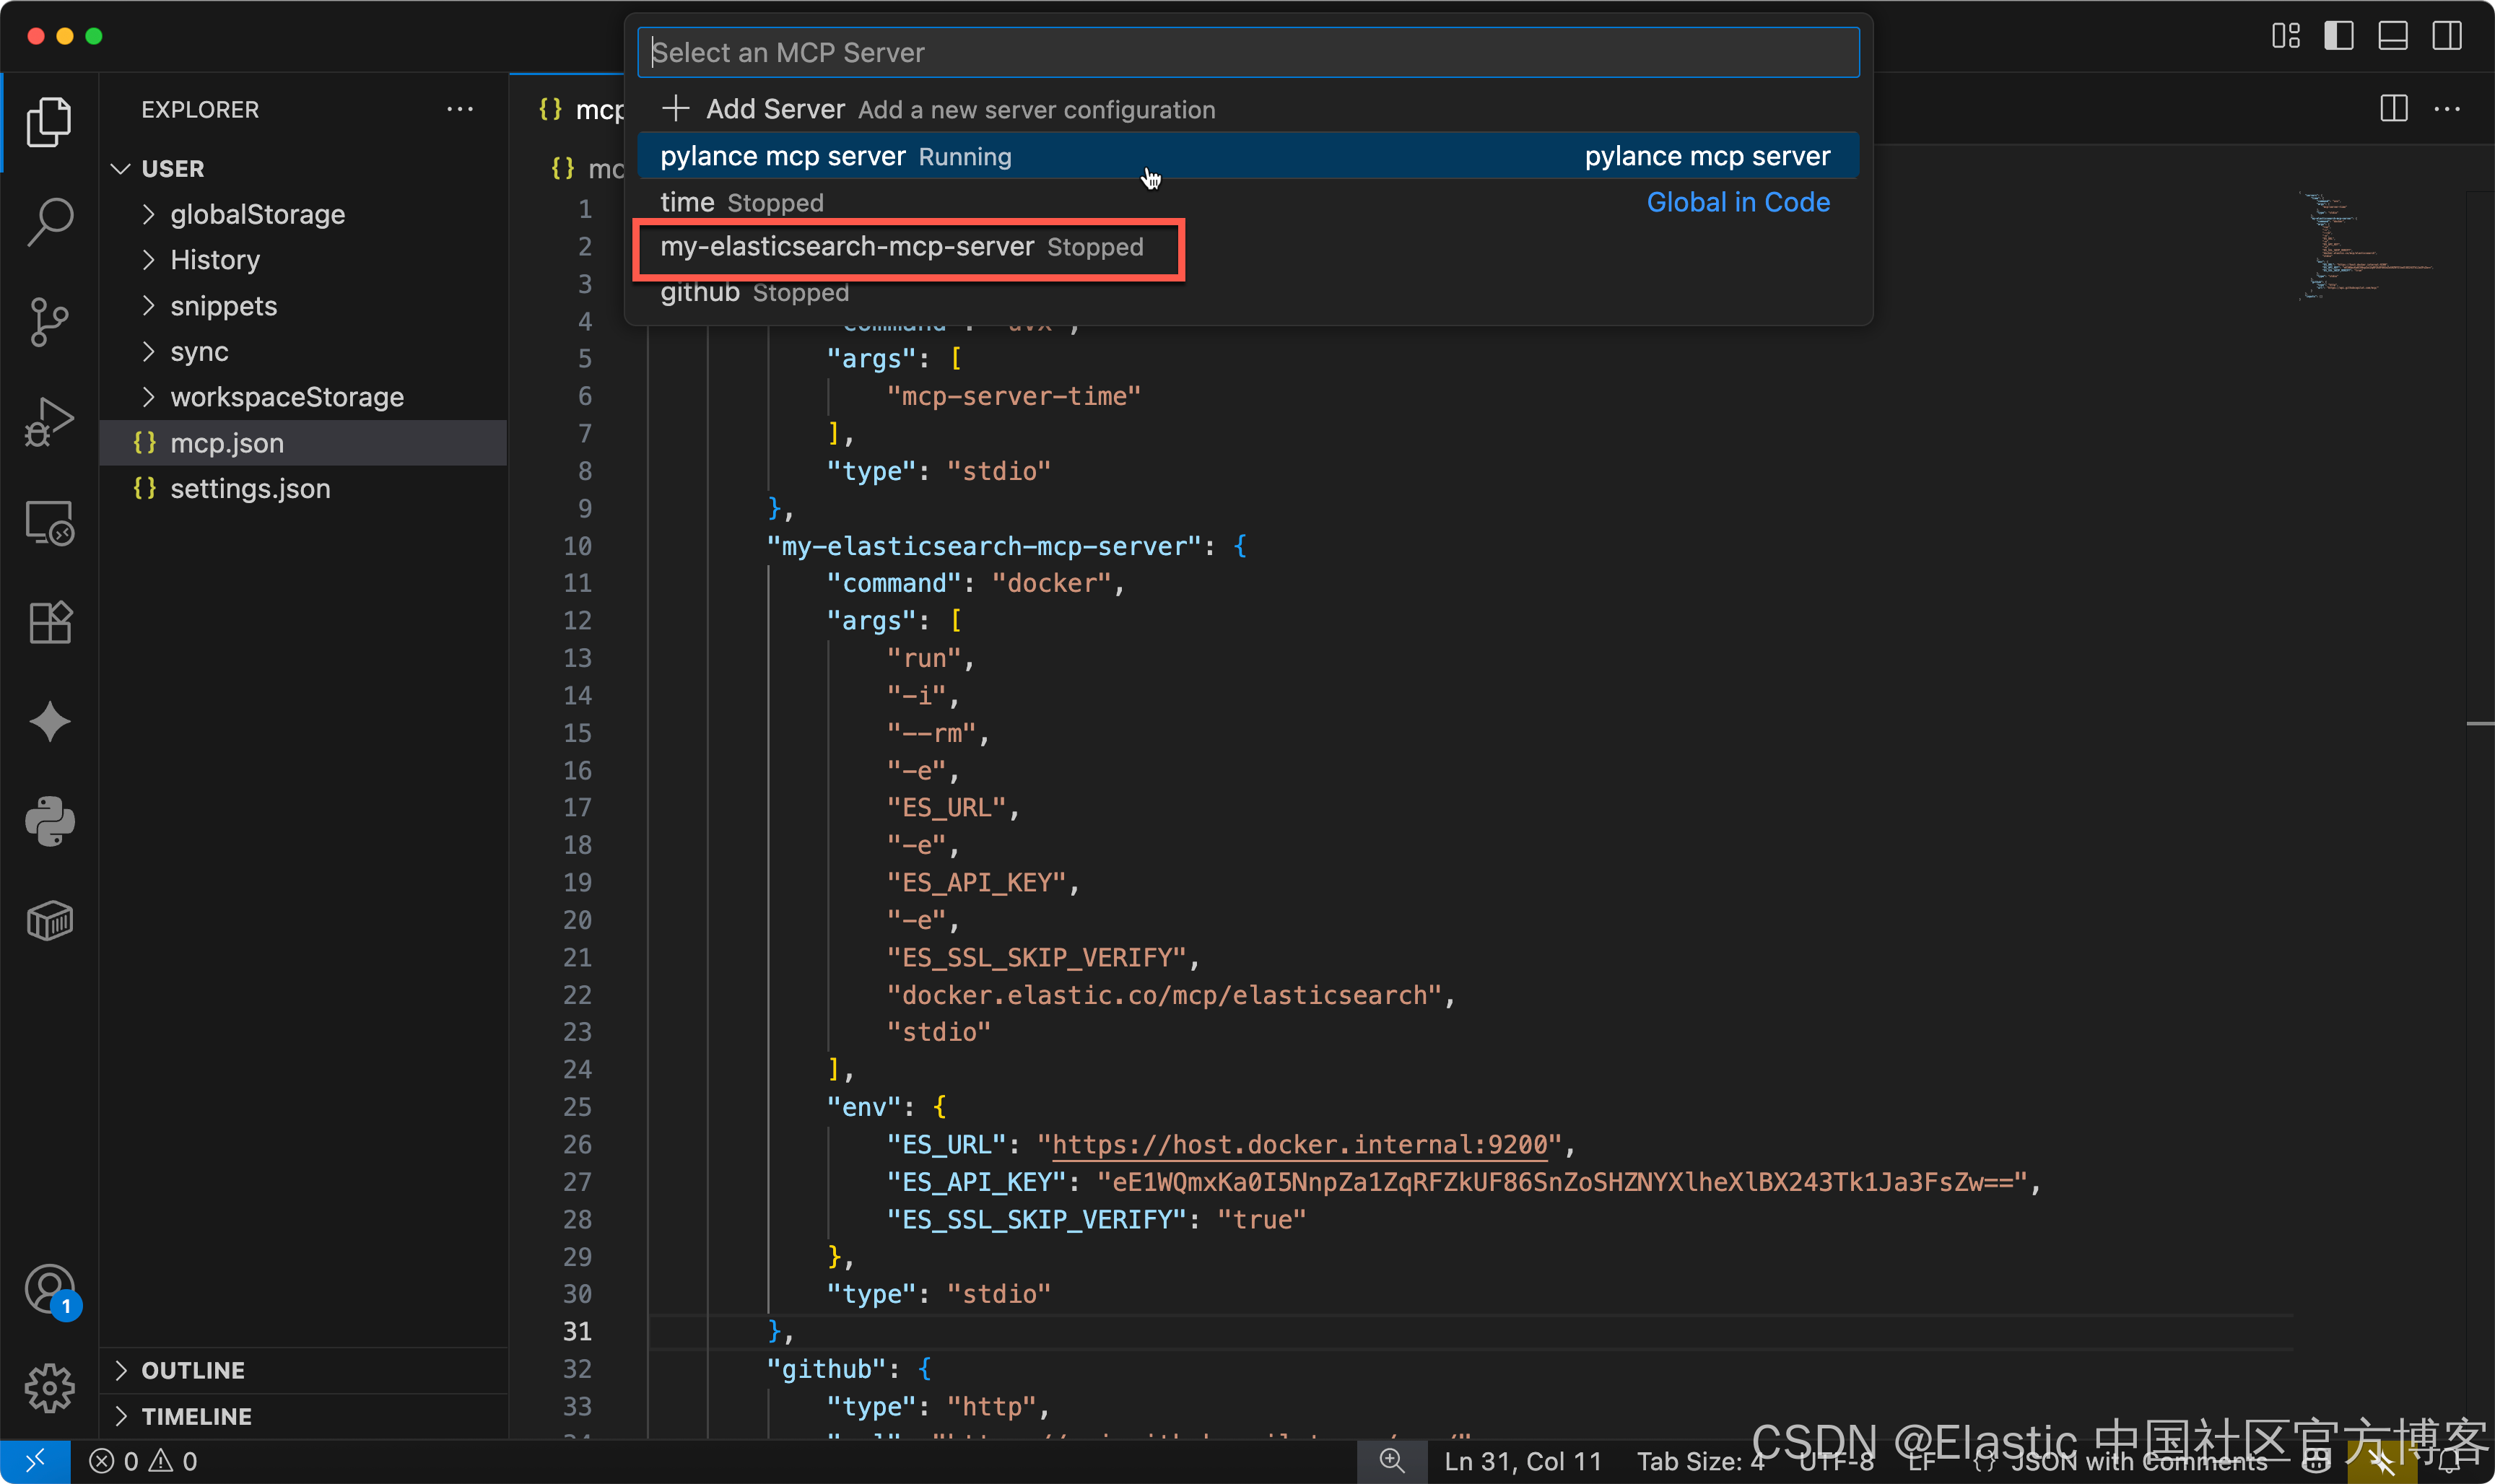Expand the TIMELINE section
Viewport: 2495px width, 1484px height.
click(304, 1416)
